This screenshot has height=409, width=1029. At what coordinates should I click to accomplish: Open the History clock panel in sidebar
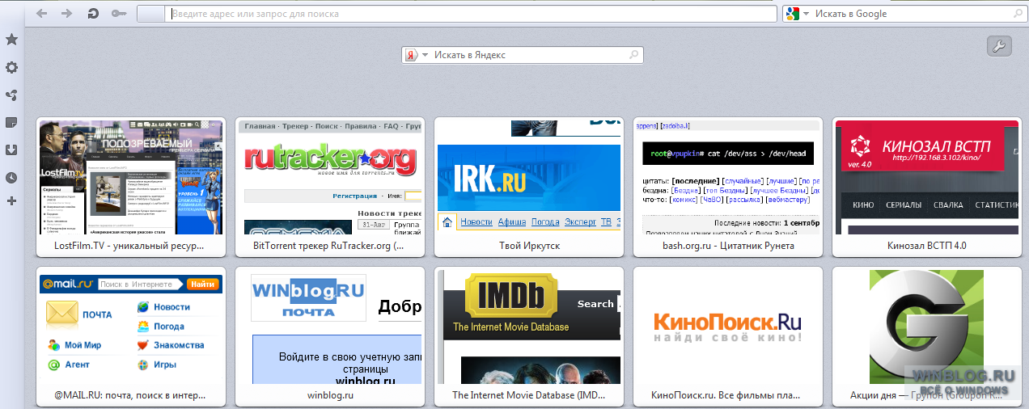click(11, 178)
